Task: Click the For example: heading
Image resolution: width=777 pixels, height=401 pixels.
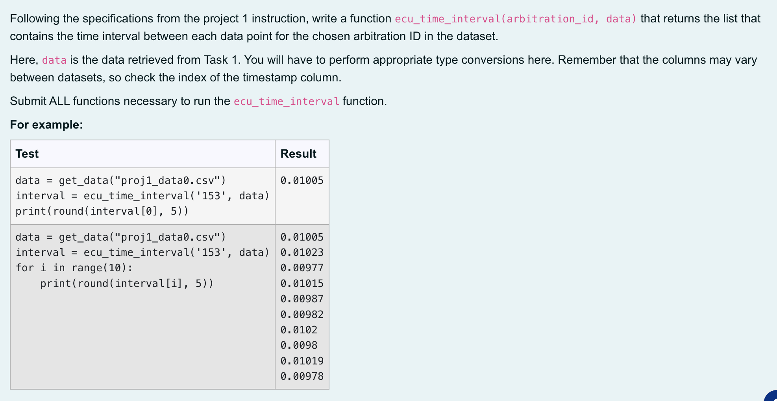Action: coord(46,125)
